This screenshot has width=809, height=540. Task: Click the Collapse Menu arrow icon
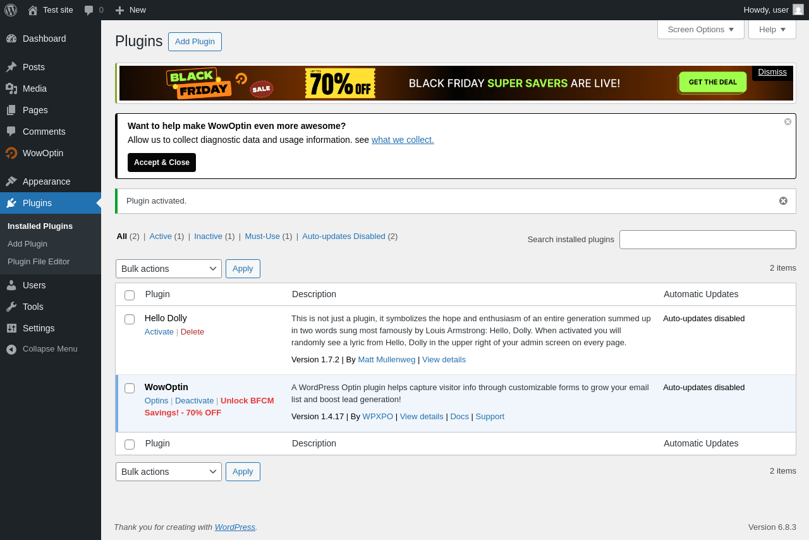(11, 349)
